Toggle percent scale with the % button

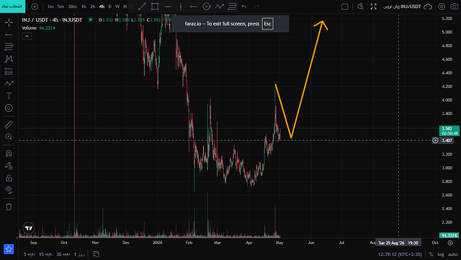point(431,255)
